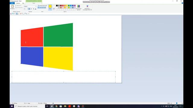Toggle Strikethrough text formatting
Viewport: 193px width, 108px height.
pyautogui.click(x=36, y=9)
